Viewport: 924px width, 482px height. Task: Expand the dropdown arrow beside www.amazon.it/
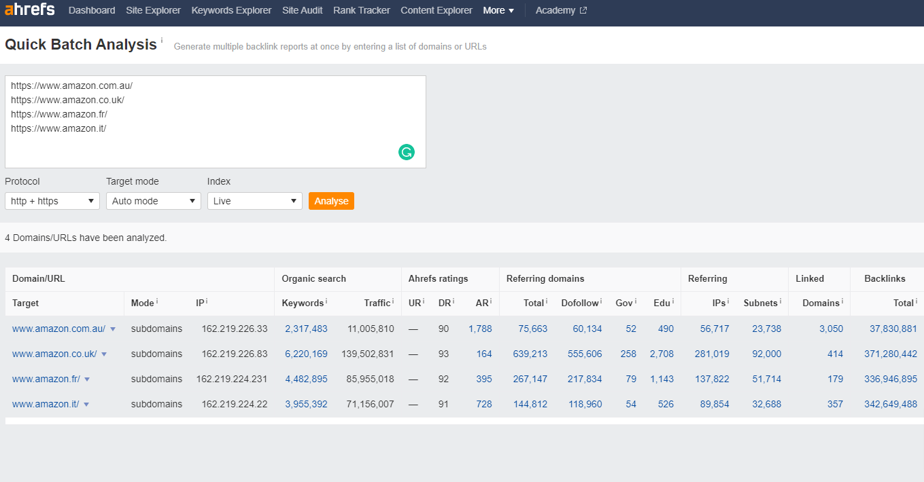(x=86, y=405)
